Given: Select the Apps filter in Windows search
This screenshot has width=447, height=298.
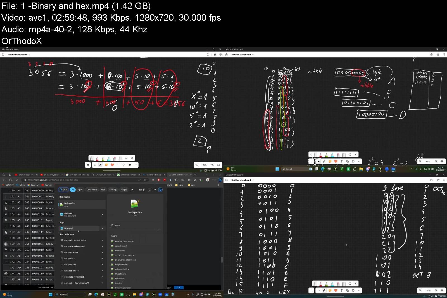Looking at the screenshot, I should point(80,190).
